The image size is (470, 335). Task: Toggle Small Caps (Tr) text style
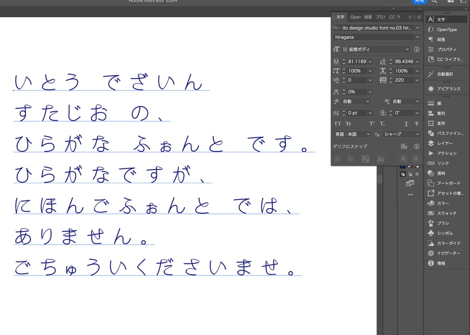(x=348, y=123)
